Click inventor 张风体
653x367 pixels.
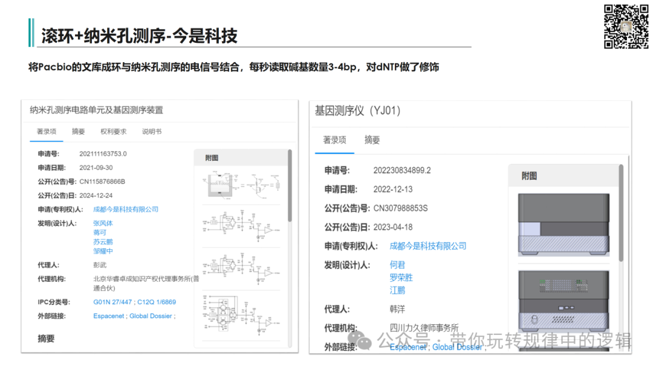pos(103,223)
